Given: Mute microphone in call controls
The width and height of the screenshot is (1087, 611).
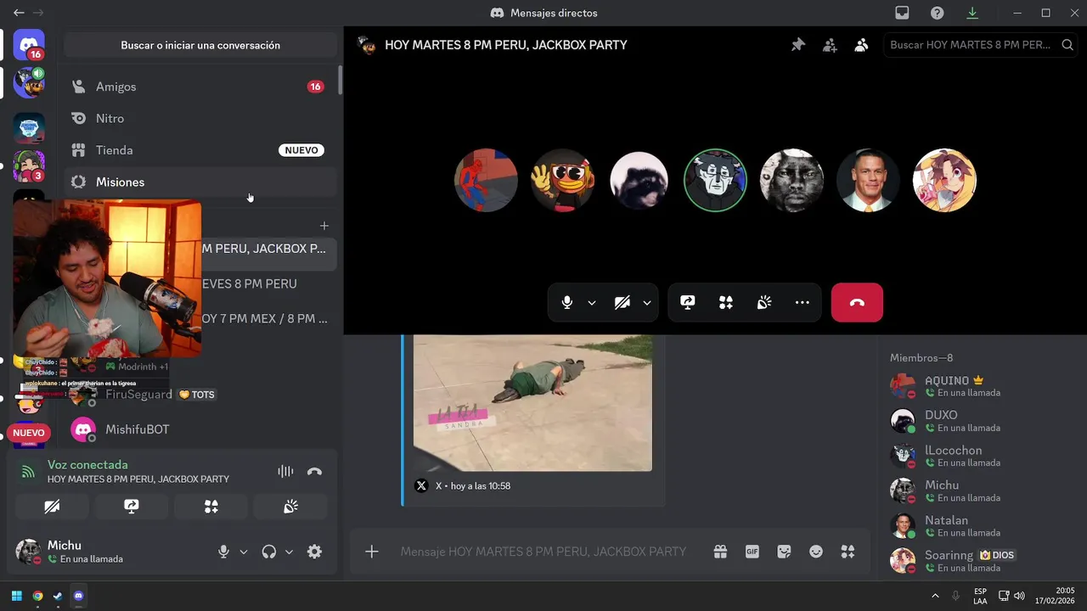Looking at the screenshot, I should coord(567,302).
